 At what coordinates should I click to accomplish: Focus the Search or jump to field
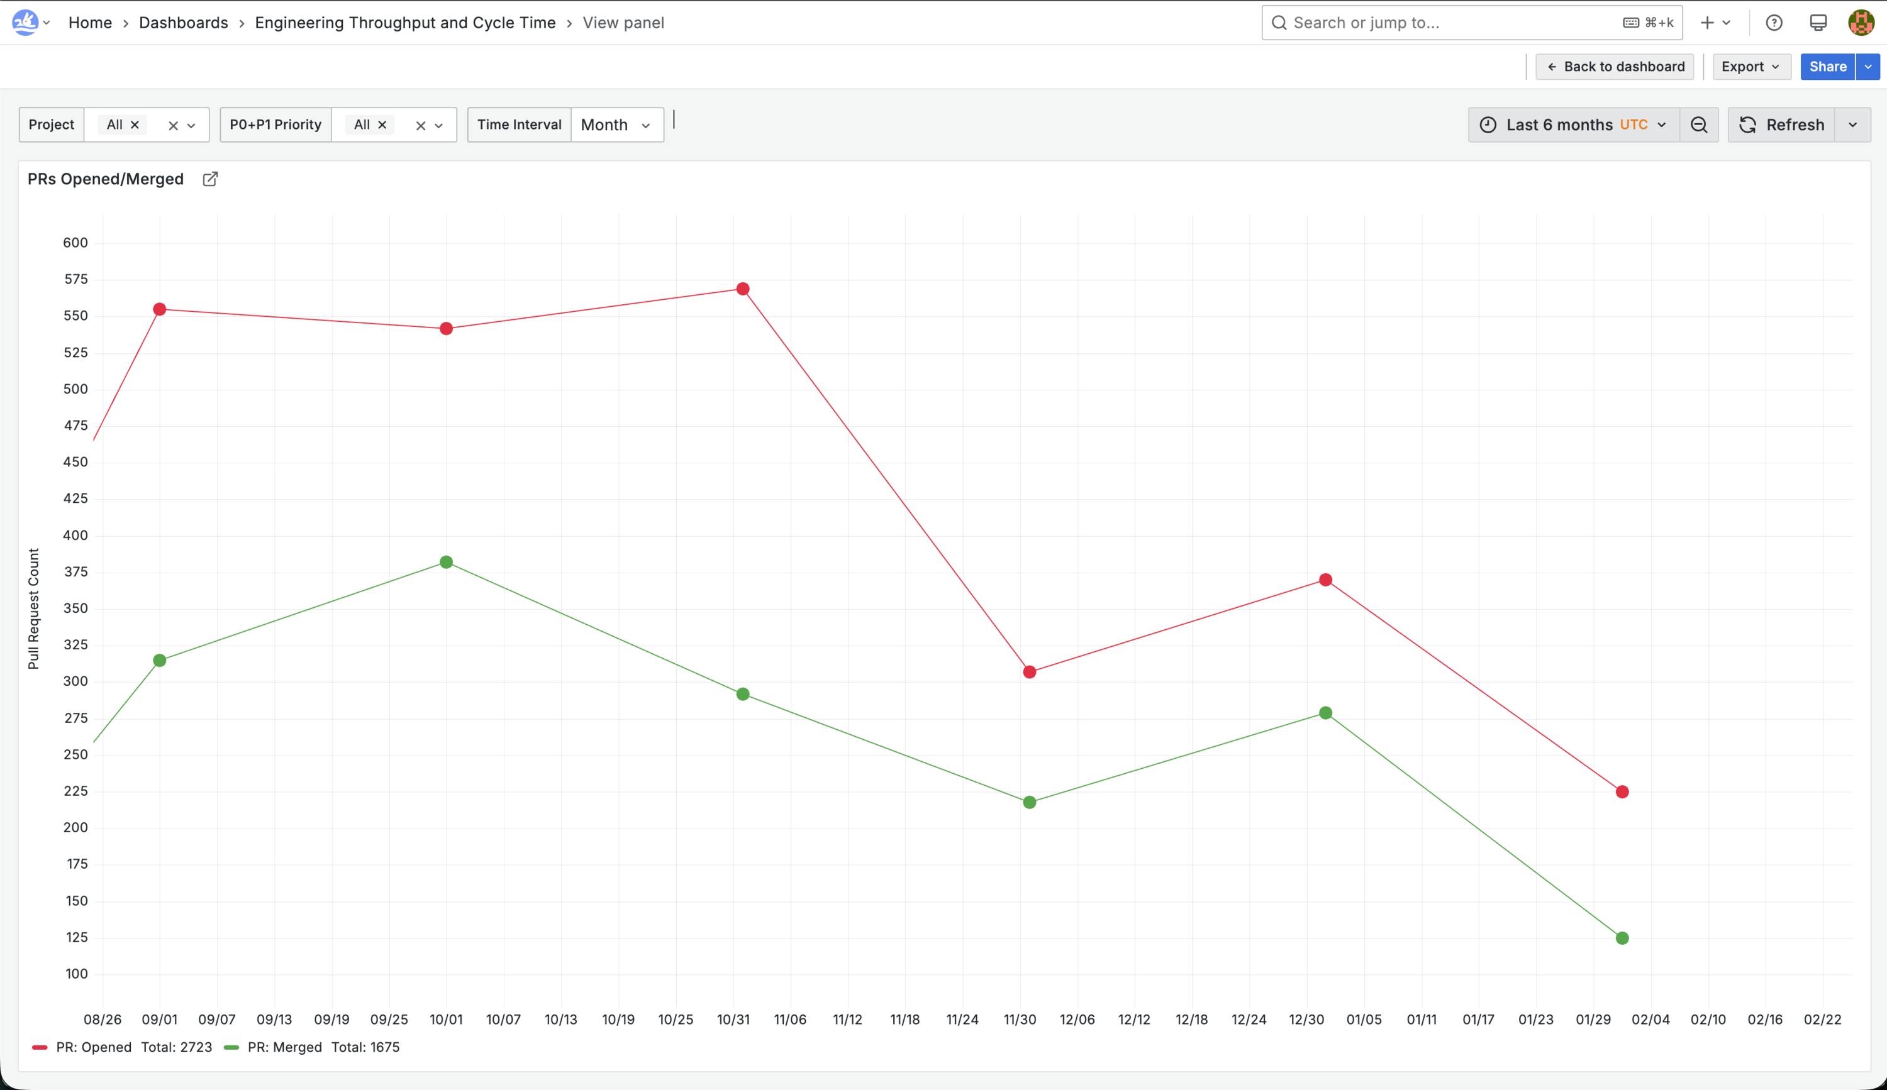click(1471, 23)
